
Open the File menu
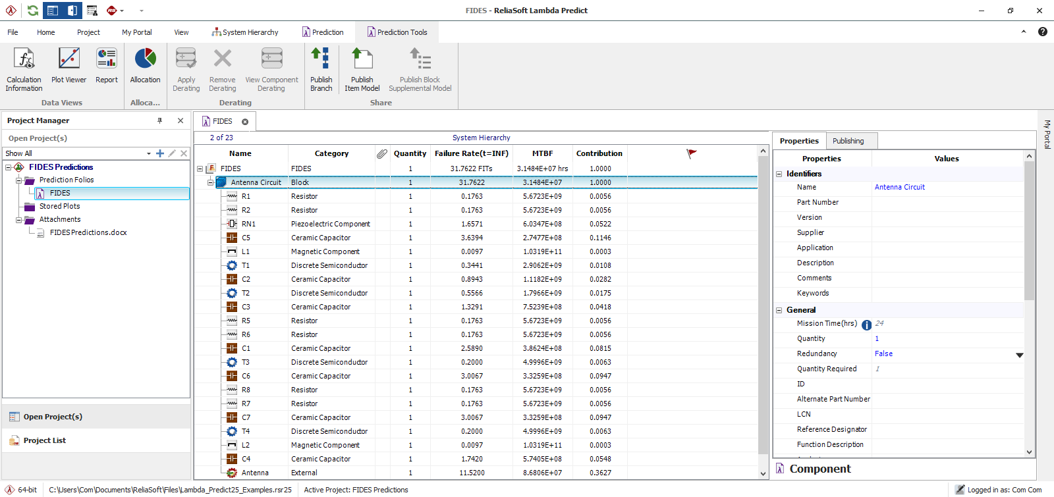click(13, 32)
